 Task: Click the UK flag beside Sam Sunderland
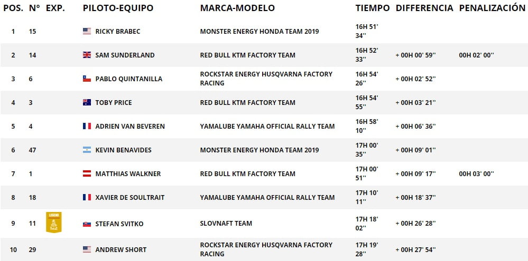pyautogui.click(x=87, y=55)
